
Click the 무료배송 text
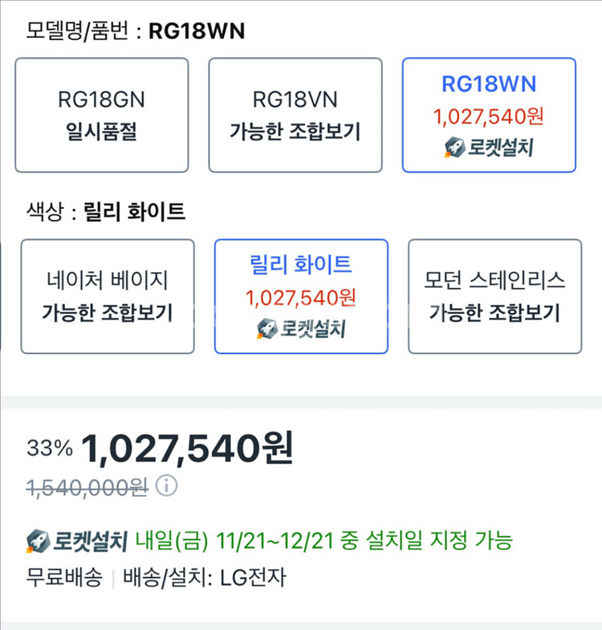[x=64, y=578]
